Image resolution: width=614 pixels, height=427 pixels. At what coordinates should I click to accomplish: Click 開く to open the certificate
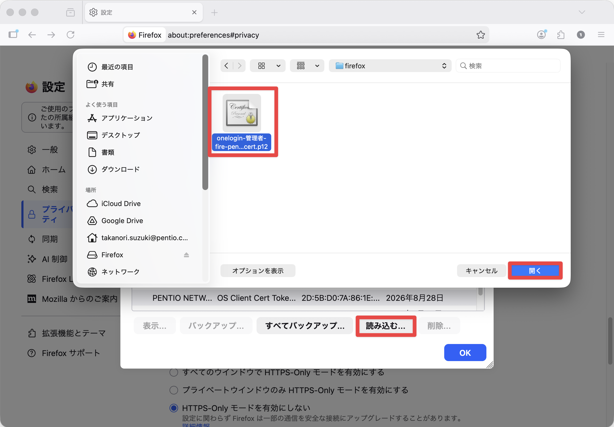click(535, 271)
